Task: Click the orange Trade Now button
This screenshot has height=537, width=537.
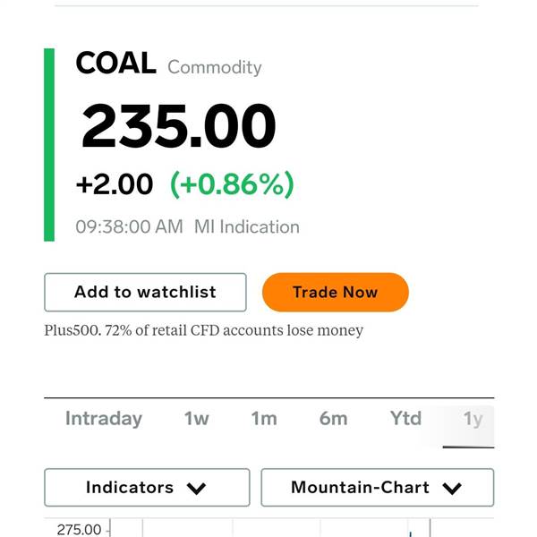Action: (336, 292)
